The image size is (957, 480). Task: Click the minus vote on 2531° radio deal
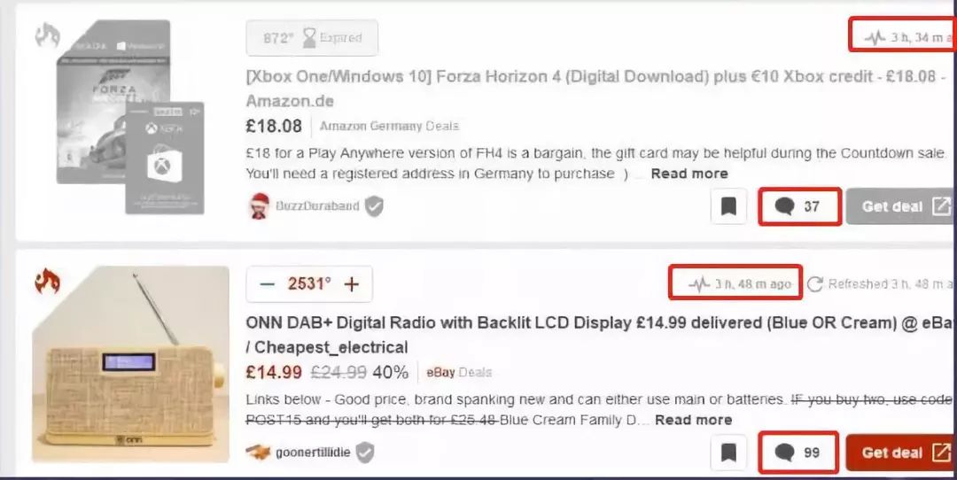click(x=267, y=284)
